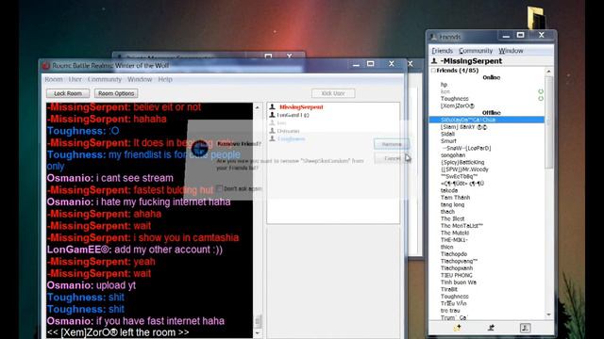Open the Window menu in Room window

click(x=140, y=79)
